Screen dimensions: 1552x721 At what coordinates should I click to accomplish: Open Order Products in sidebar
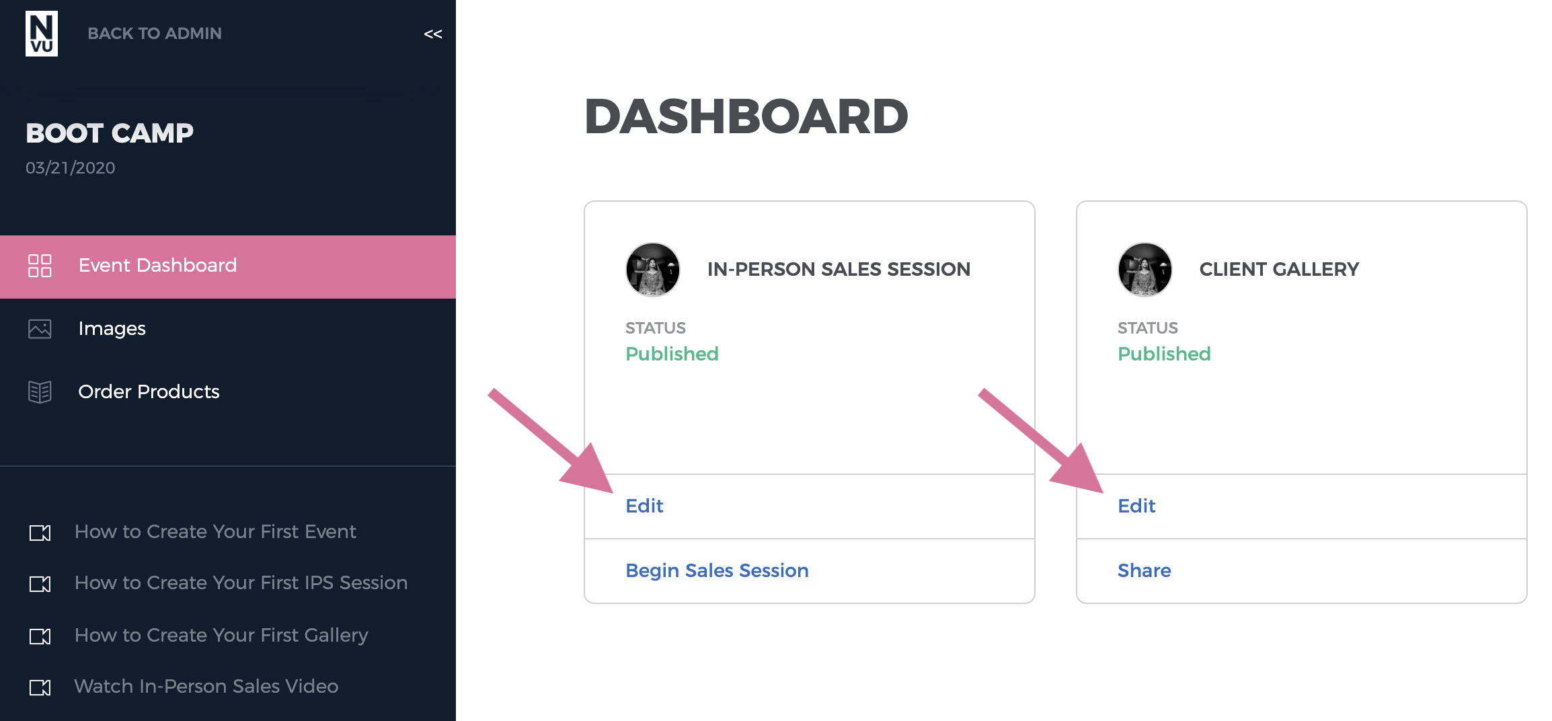click(x=228, y=392)
